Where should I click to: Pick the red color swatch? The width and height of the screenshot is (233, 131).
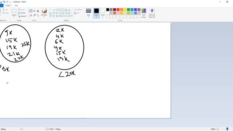118,10
